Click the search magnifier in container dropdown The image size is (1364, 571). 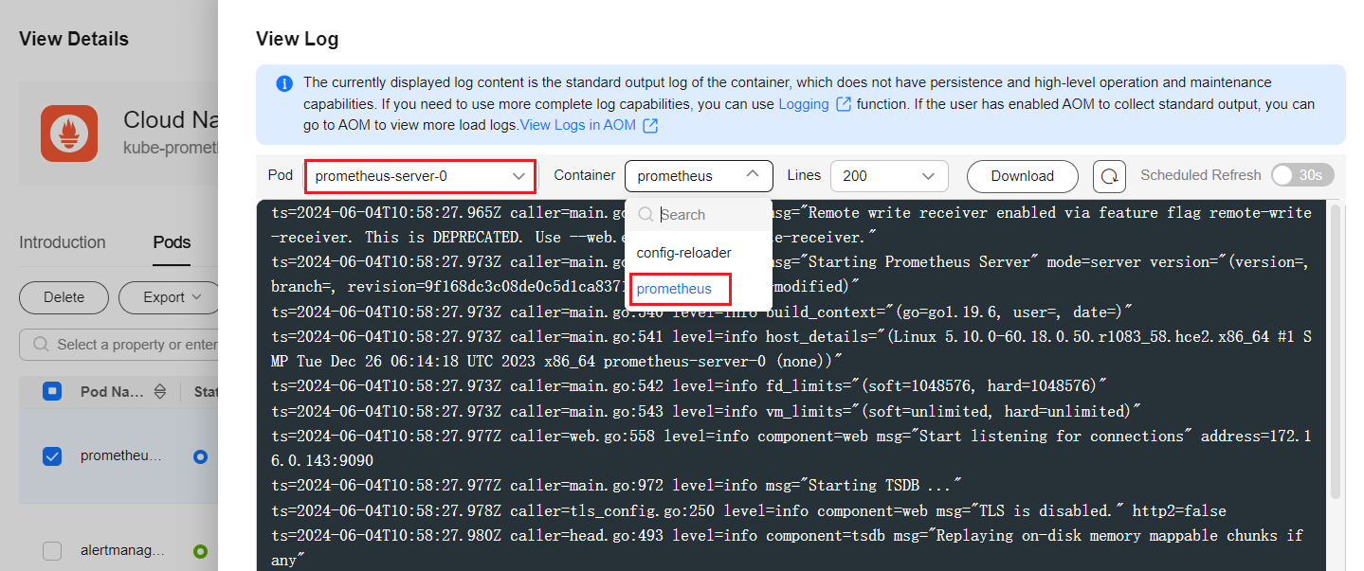[646, 215]
